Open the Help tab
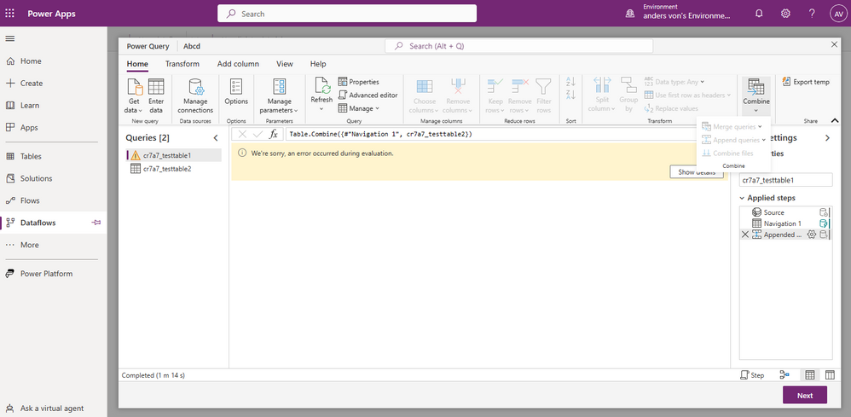This screenshot has width=851, height=417. click(x=318, y=64)
